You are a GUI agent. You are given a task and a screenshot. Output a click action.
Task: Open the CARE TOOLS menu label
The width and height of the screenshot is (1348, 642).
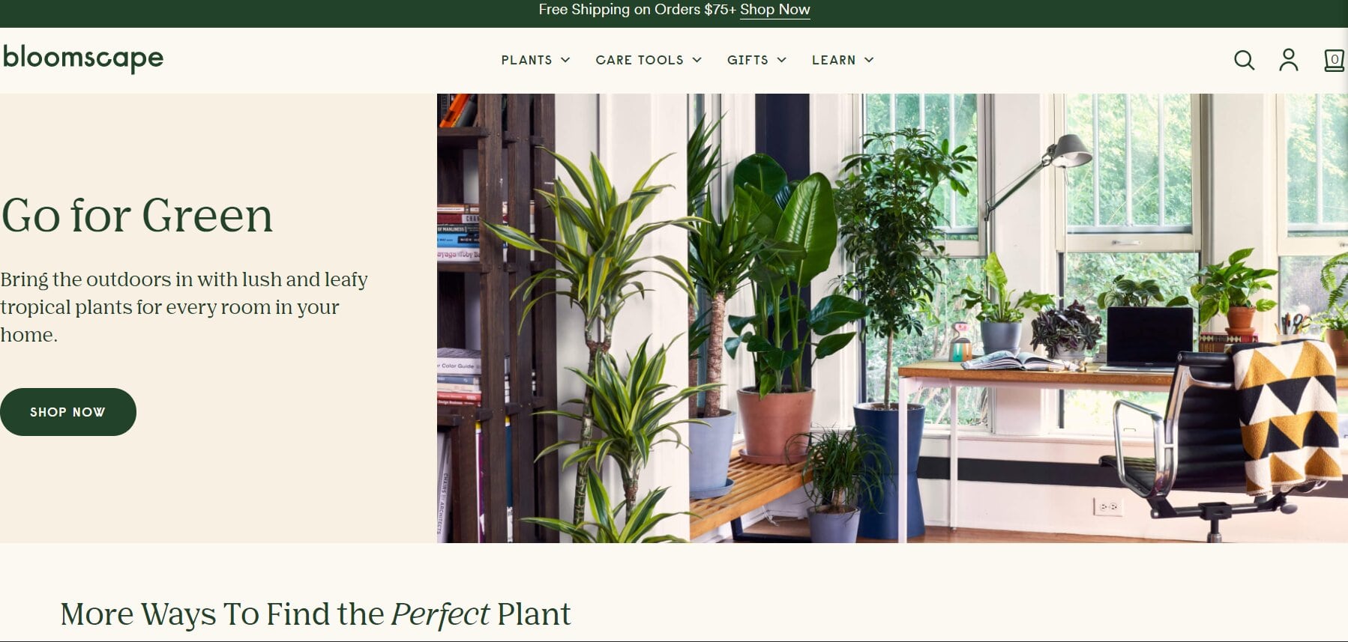point(640,60)
